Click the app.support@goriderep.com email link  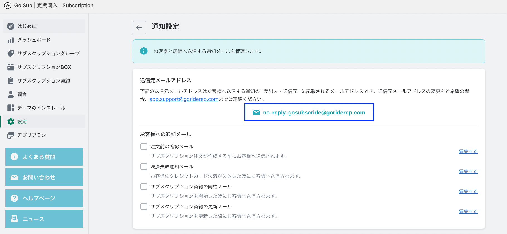[184, 99]
